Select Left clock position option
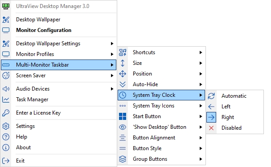Screen dimensions: 271x167 click(235, 107)
